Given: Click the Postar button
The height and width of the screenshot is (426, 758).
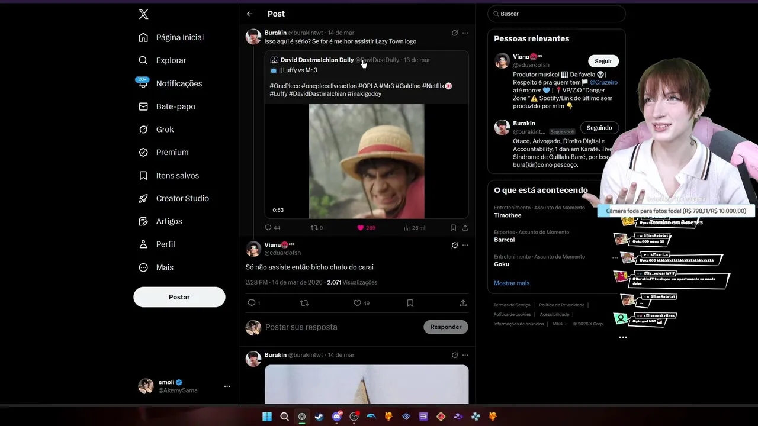Looking at the screenshot, I should pyautogui.click(x=179, y=297).
